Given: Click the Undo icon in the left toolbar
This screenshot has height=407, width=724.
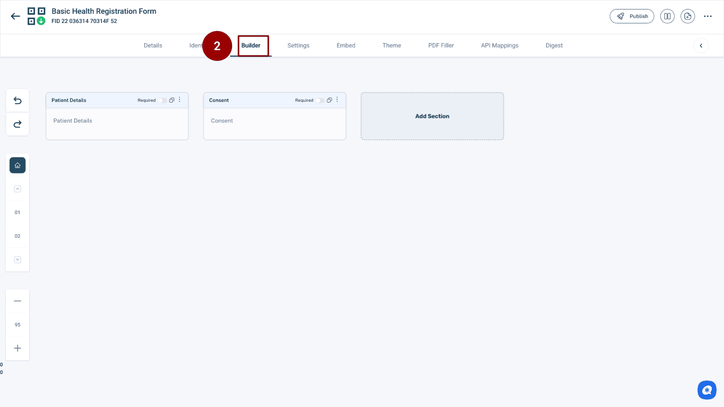Looking at the screenshot, I should pyautogui.click(x=17, y=100).
